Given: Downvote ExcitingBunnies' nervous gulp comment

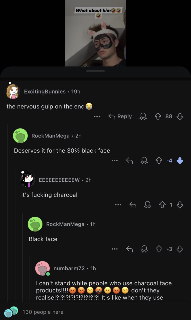Looking at the screenshot, I should point(180,116).
